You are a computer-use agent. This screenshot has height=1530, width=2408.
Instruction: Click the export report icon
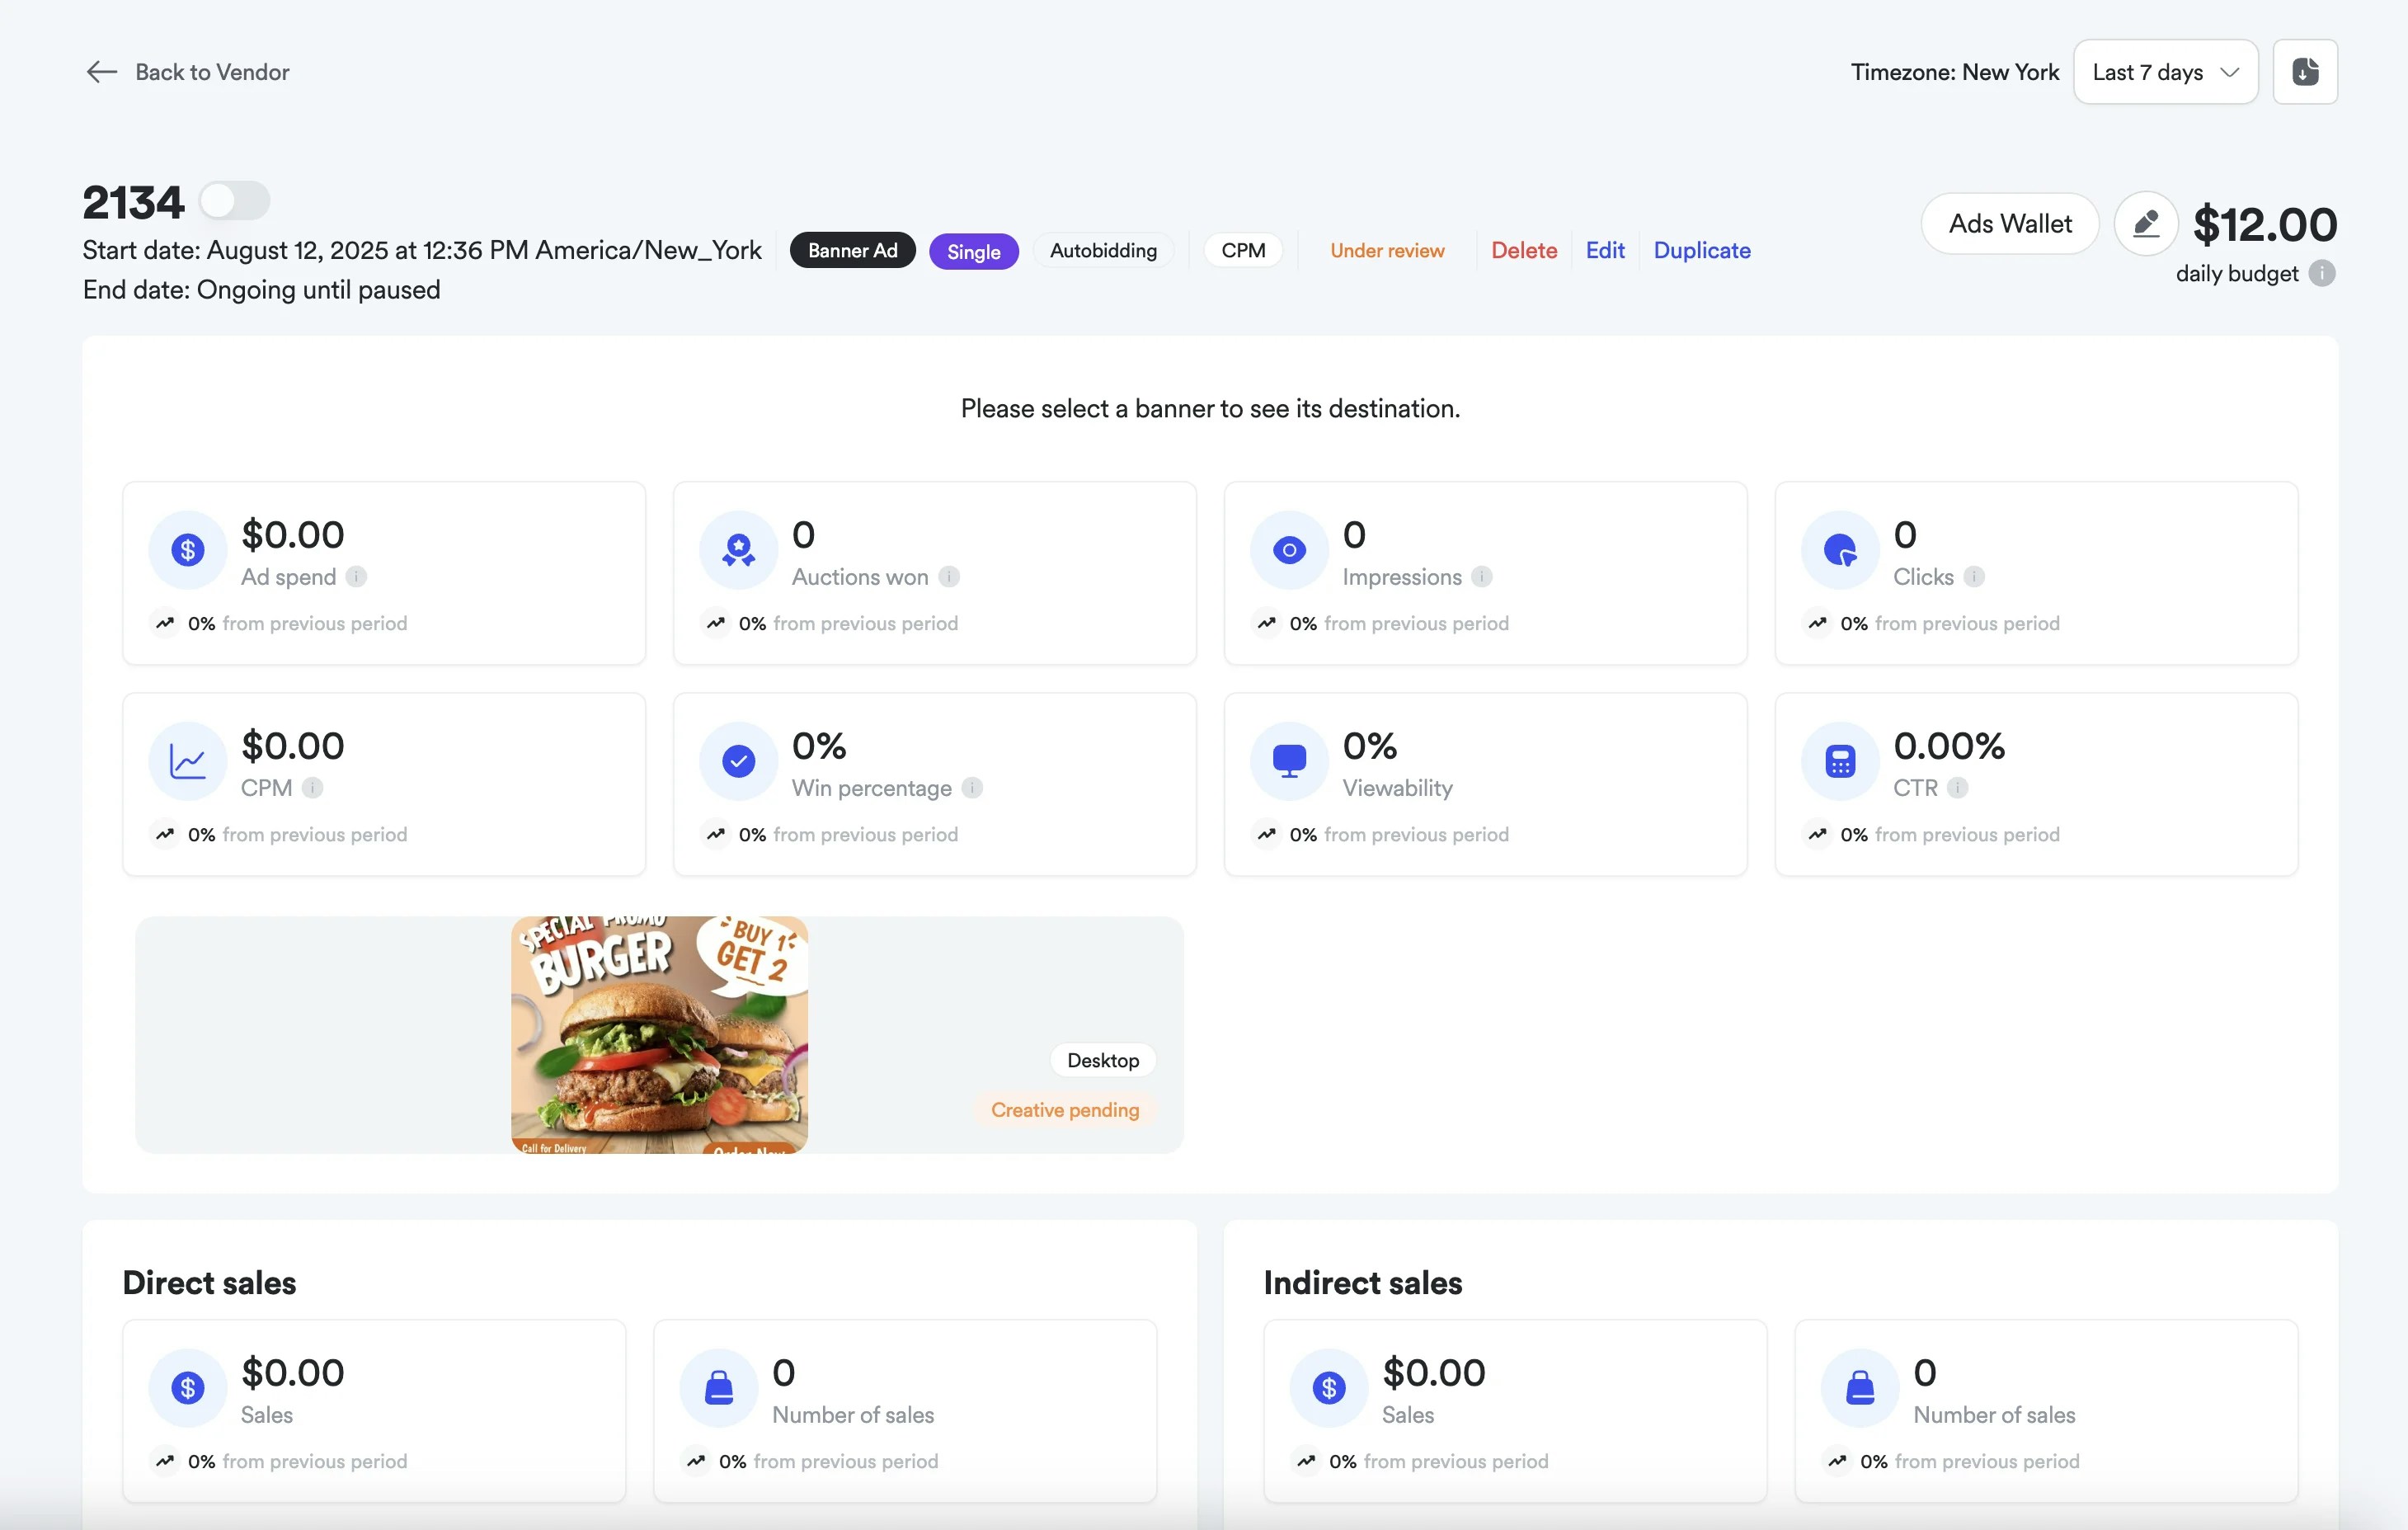[x=2305, y=71]
